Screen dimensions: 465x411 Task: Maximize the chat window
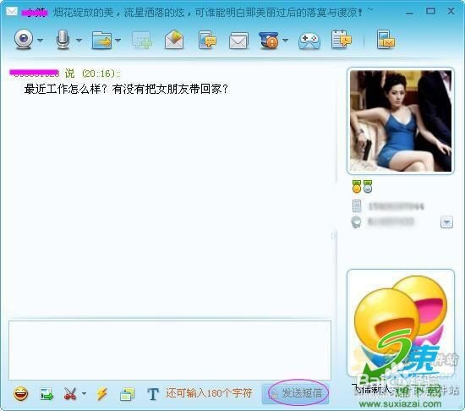[430, 11]
